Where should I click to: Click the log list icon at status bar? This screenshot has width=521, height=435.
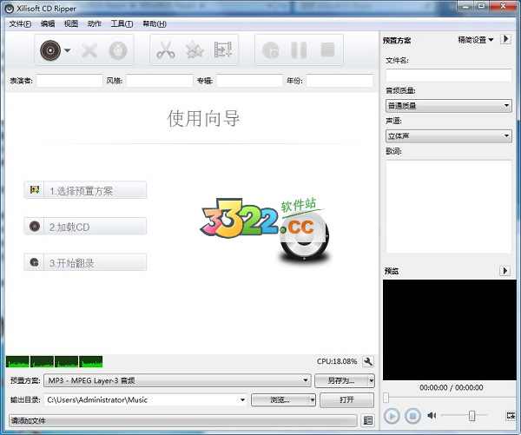[x=368, y=420]
